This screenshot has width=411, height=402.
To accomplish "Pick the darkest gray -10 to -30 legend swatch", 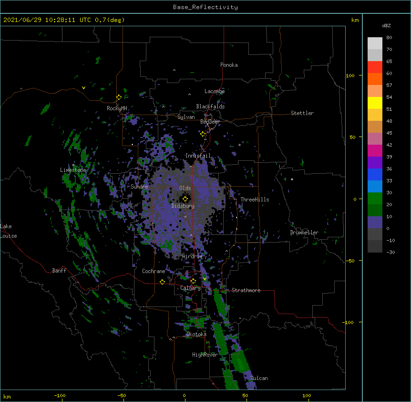I will (x=375, y=246).
